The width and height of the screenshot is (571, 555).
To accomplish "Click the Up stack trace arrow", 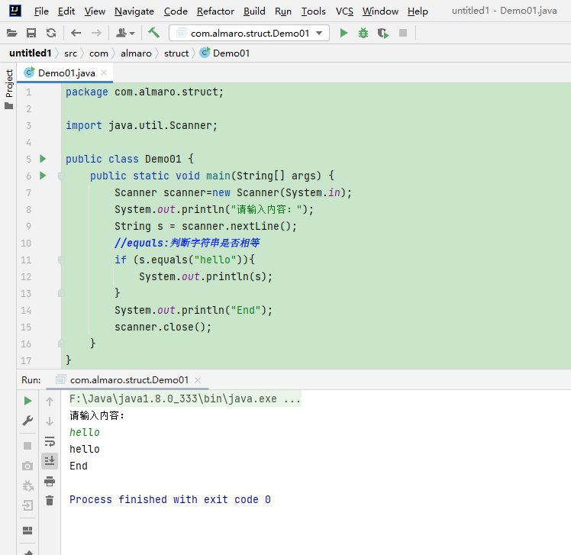I will pos(50,402).
